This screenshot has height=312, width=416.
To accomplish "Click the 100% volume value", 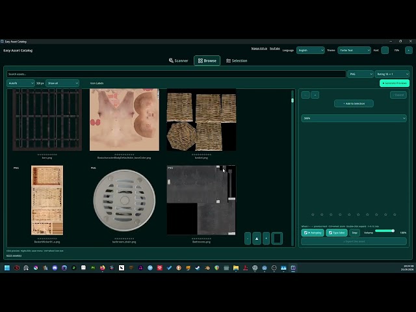I will (x=403, y=233).
